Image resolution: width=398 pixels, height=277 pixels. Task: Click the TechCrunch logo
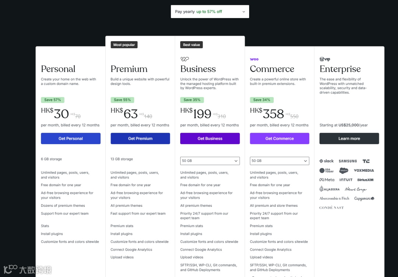(x=366, y=161)
